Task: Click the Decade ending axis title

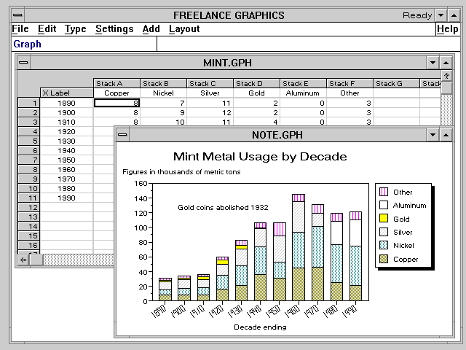Action: pyautogui.click(x=260, y=327)
